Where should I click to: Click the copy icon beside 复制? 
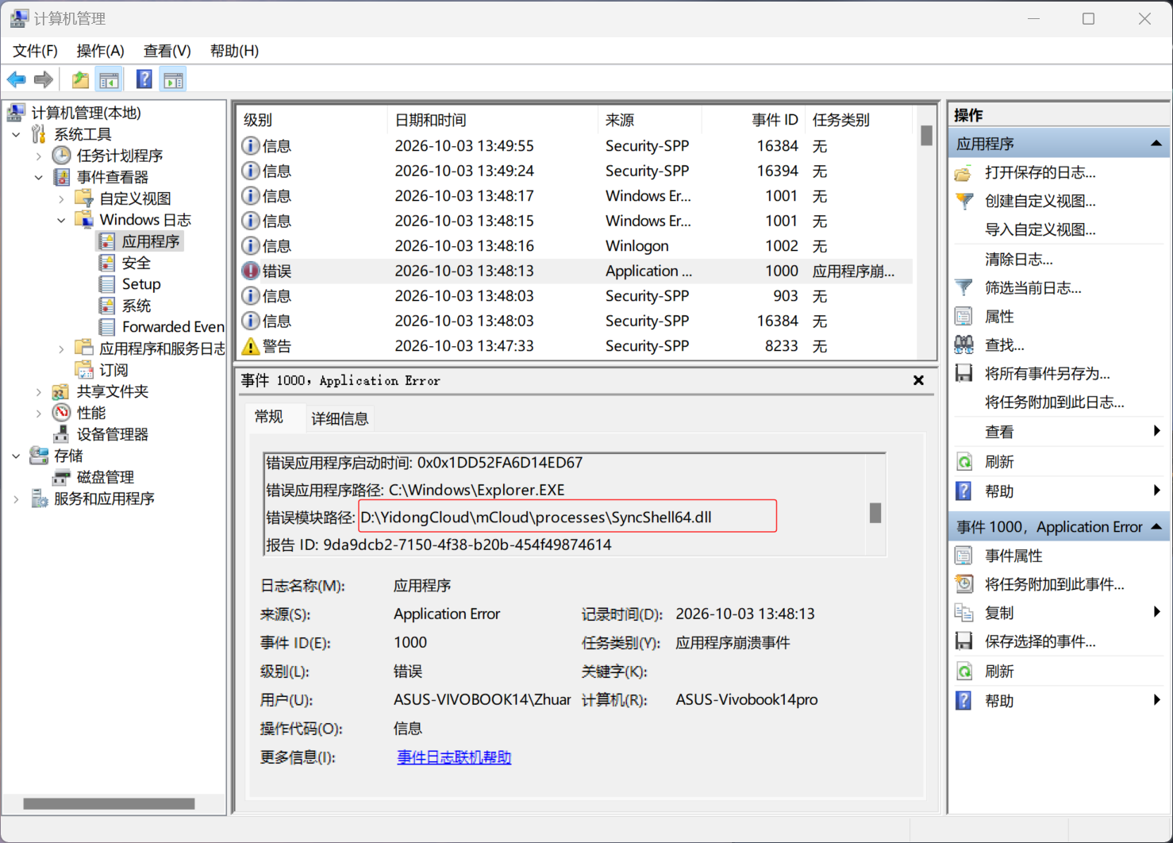click(x=964, y=613)
